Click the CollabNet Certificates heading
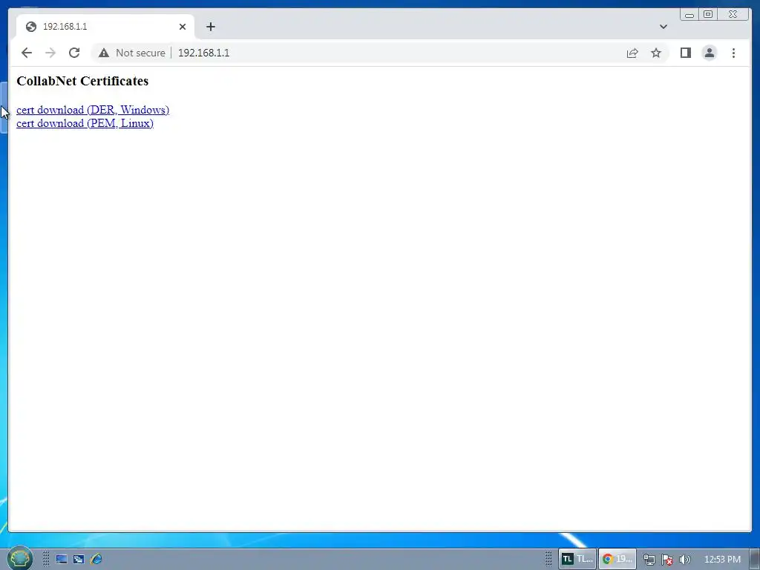760x570 pixels. point(82,81)
